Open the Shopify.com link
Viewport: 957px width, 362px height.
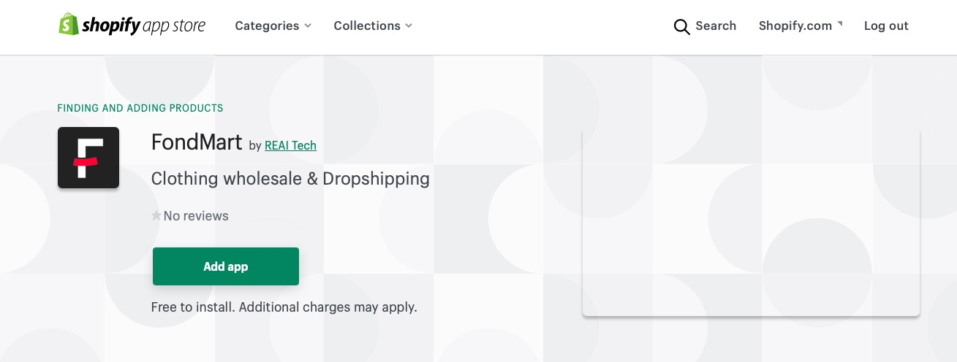coord(795,26)
